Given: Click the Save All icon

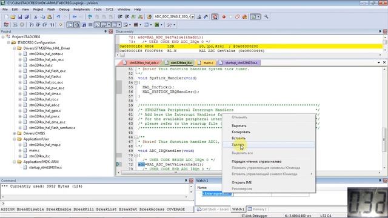Looking at the screenshot, I should [27, 17].
